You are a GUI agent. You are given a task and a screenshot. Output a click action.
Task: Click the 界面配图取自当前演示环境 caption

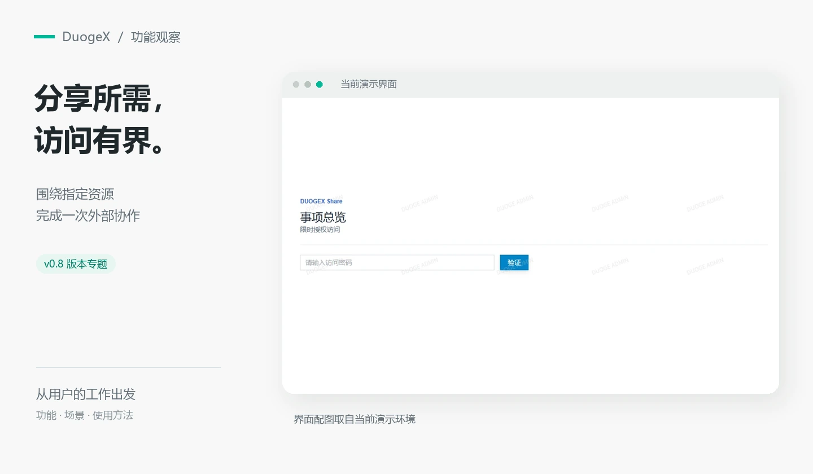click(355, 419)
